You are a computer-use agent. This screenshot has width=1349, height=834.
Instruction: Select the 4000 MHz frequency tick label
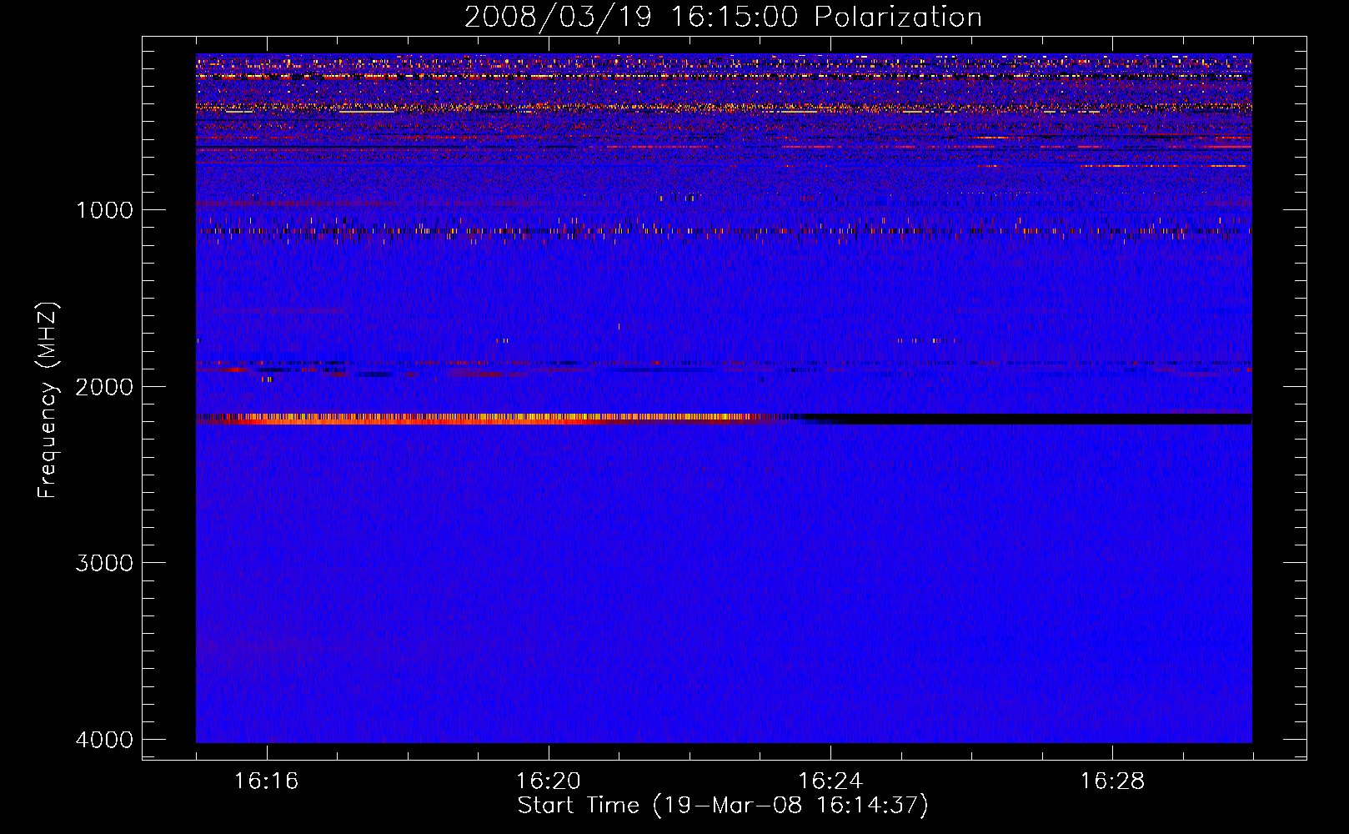point(104,740)
